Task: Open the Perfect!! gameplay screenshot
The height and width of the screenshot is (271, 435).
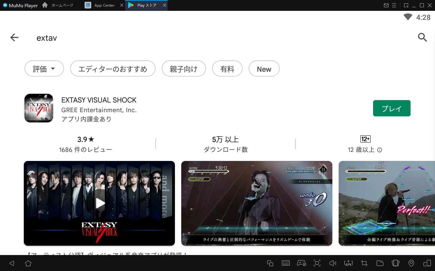Action: pos(387,203)
